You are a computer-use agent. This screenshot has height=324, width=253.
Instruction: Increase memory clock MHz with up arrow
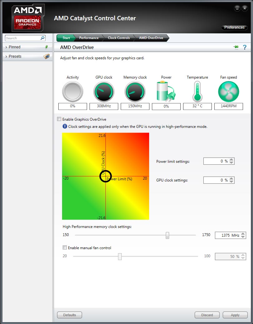[x=243, y=234]
